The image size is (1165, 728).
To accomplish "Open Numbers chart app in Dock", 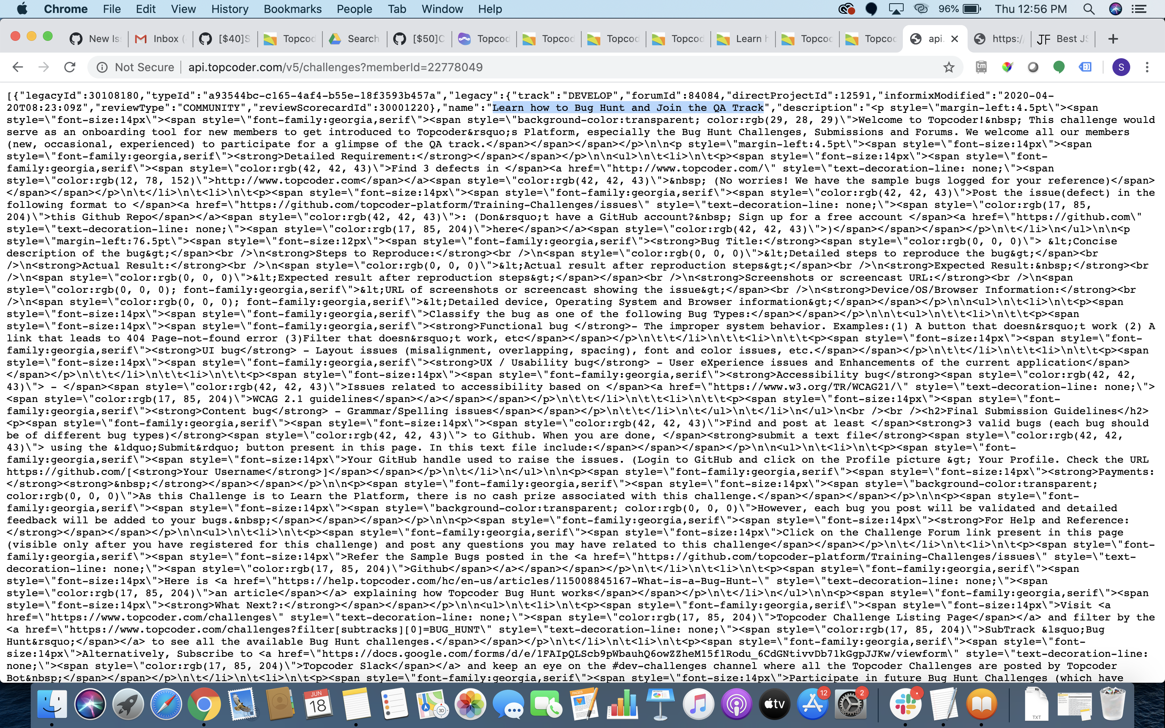I will tap(622, 704).
